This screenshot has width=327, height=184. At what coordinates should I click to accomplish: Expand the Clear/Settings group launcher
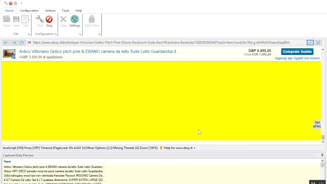click(80, 34)
